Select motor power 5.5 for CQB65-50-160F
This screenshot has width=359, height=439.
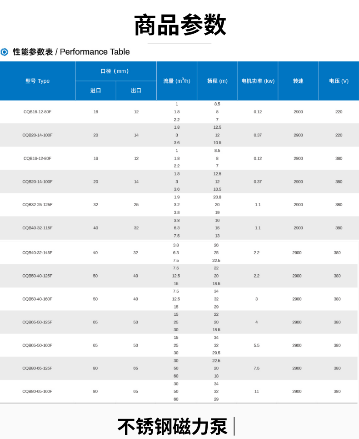point(256,345)
